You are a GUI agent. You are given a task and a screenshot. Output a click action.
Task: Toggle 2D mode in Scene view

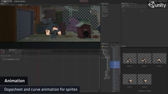coord(19,5)
